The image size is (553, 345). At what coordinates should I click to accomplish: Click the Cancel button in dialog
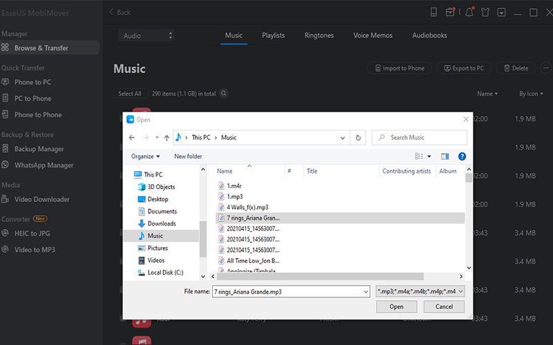[x=444, y=306]
